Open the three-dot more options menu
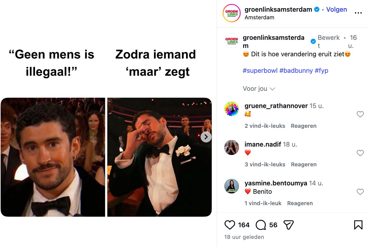The height and width of the screenshot is (247, 368). tap(358, 13)
